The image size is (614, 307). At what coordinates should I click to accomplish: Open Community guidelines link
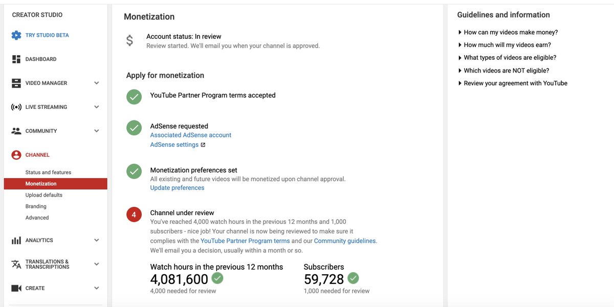(345, 241)
